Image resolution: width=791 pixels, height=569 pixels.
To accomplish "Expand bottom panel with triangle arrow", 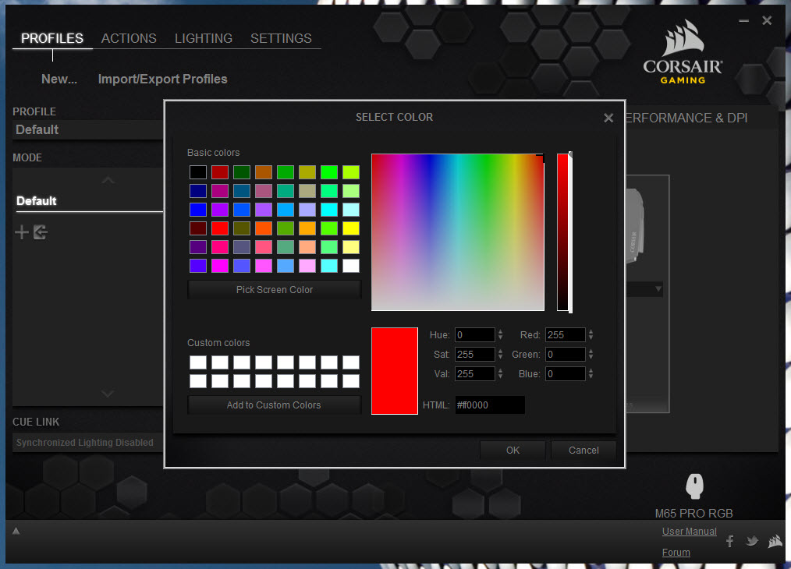I will pyautogui.click(x=16, y=531).
